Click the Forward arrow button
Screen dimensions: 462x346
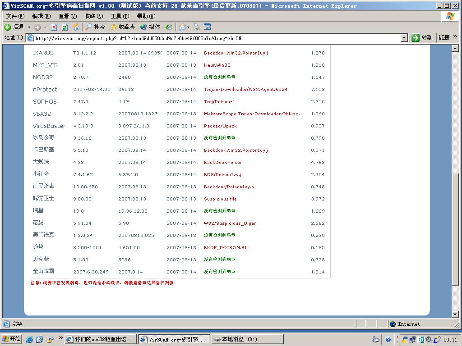pos(37,27)
